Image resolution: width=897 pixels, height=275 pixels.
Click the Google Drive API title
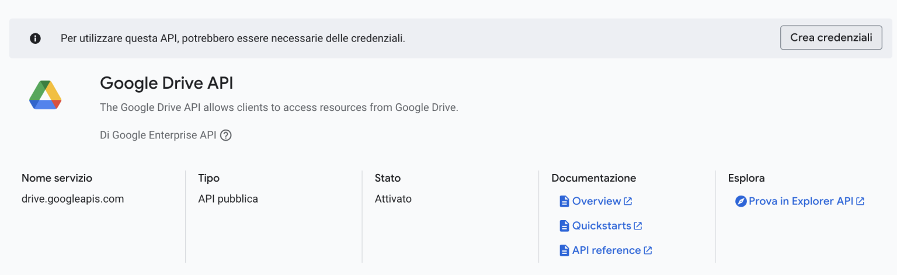(x=166, y=83)
